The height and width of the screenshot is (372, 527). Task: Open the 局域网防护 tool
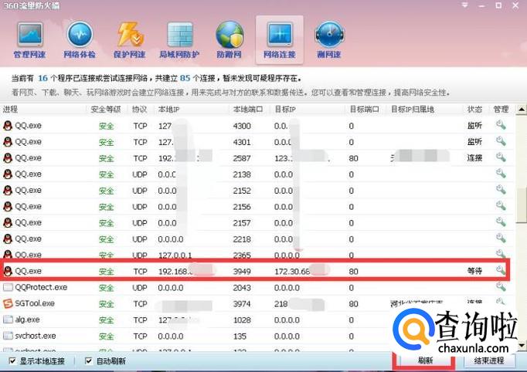pyautogui.click(x=179, y=39)
